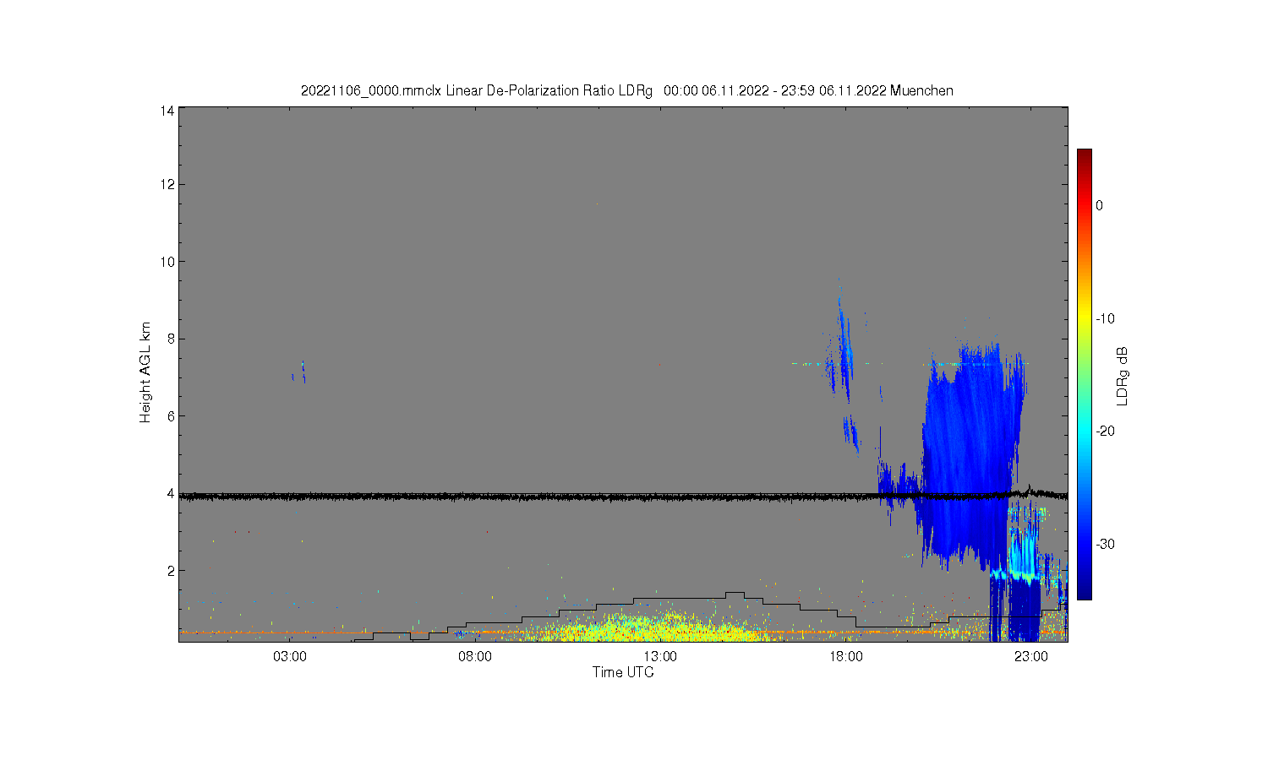1268x760 pixels.
Task: Click the 18:00 time tick label
Action: pyautogui.click(x=845, y=656)
